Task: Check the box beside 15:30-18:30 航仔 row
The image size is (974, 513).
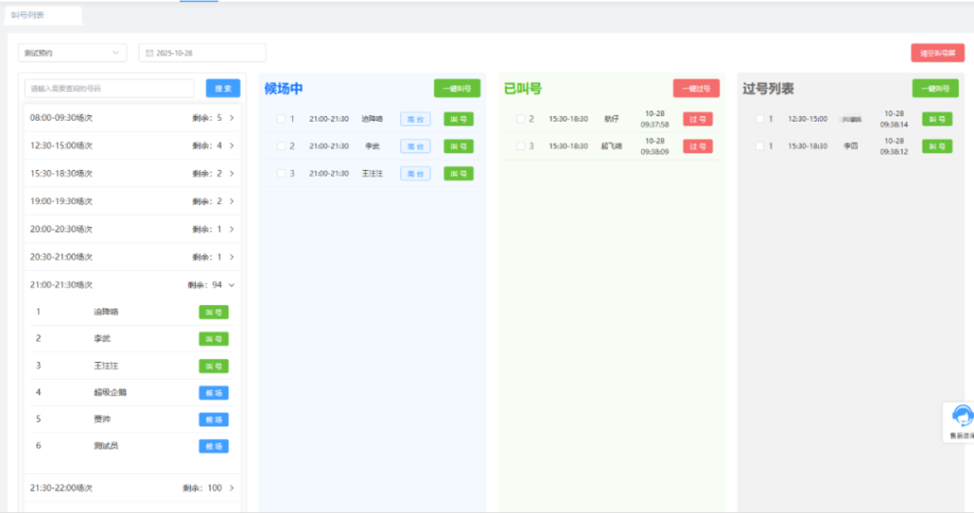Action: pos(520,120)
